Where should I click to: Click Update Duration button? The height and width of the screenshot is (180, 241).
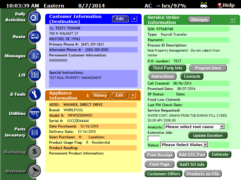(208, 135)
